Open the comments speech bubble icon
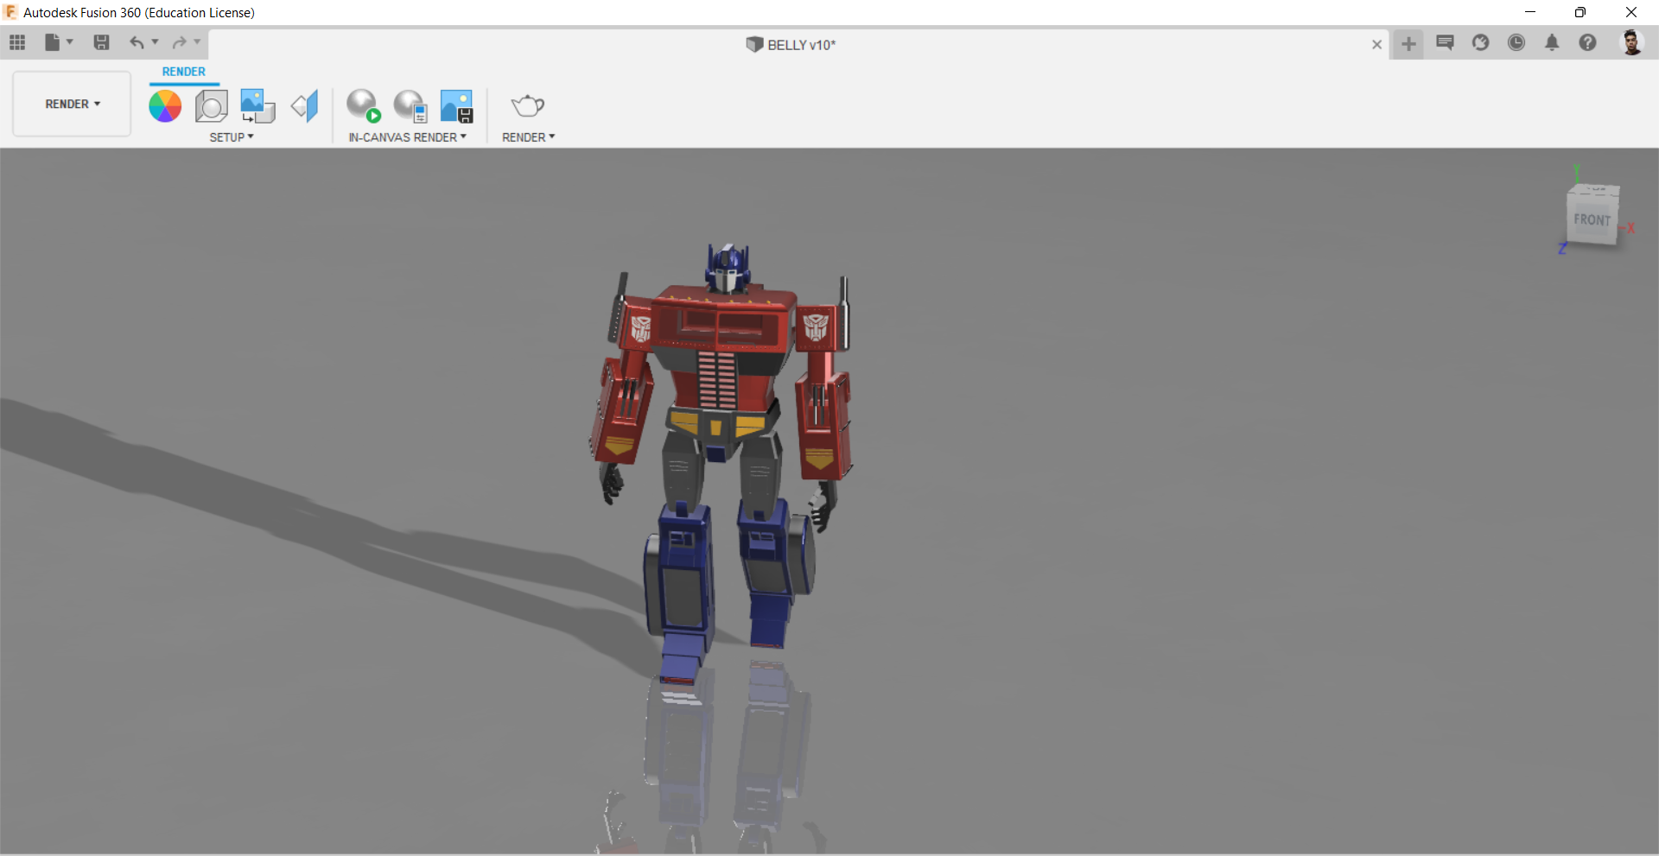This screenshot has width=1659, height=856. point(1445,42)
